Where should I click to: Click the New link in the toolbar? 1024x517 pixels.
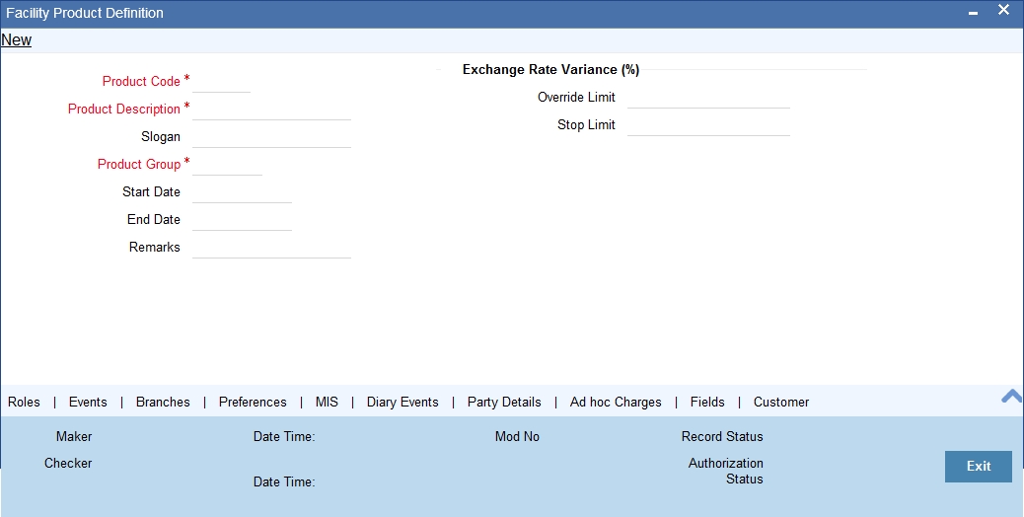click(17, 39)
